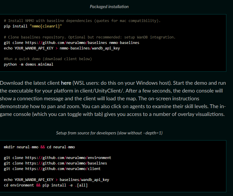Viewport: 233px width, 196px height.
Task: Click the "python -m demos.minimal" command
Action: click(x=29, y=64)
